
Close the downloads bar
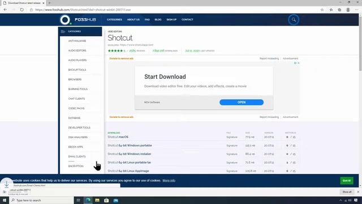[x=358, y=192]
